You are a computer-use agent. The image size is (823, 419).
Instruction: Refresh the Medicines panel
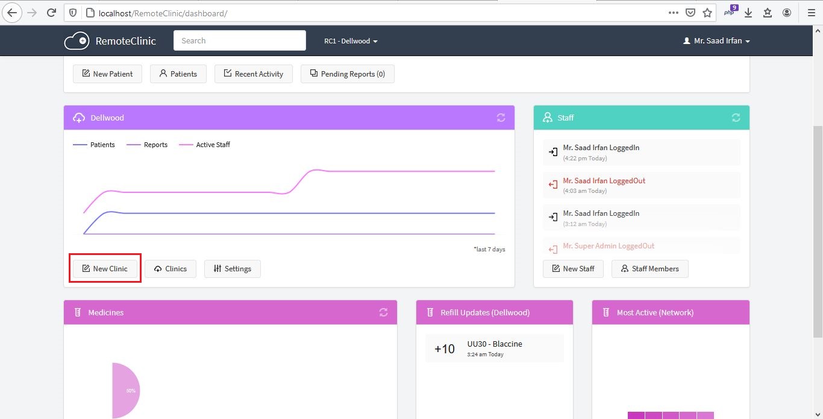[383, 312]
